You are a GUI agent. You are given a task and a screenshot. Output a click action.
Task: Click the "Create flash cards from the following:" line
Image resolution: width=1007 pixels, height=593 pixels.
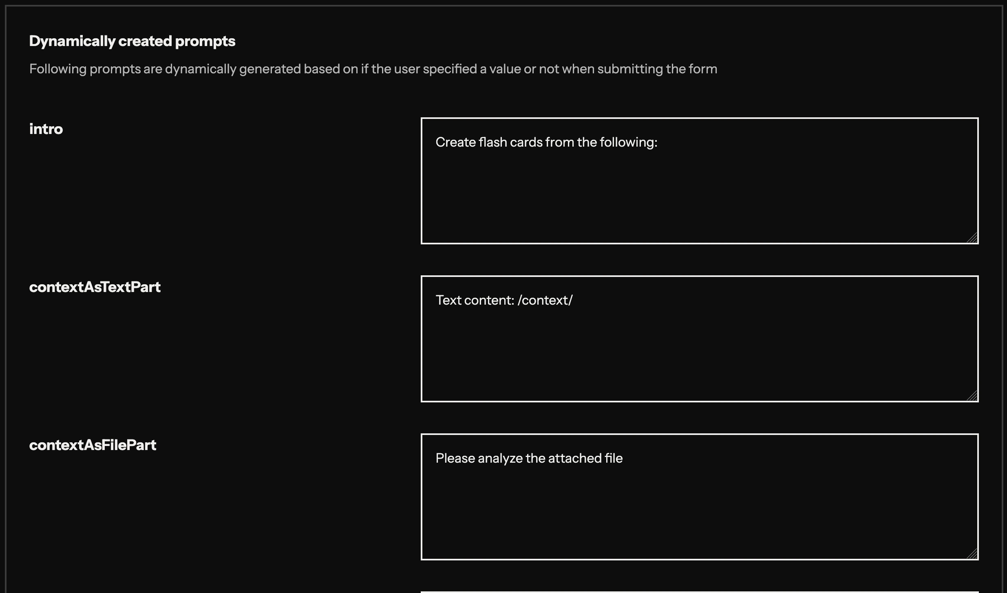point(546,142)
